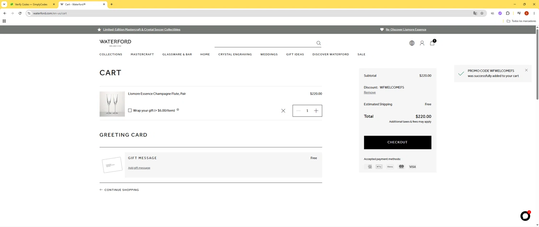Viewport: 539px width, 227px height.
Task: Open the Discover Waterford menu
Action: click(x=331, y=55)
